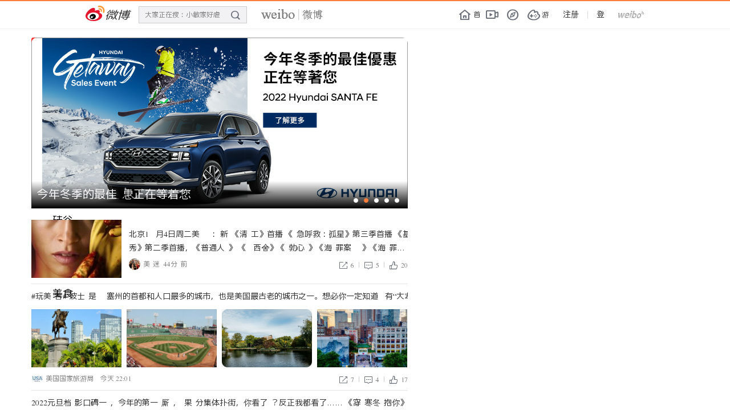This screenshot has height=410, width=730.
Task: Open the 美国国家旅游局 profile name
Action: pos(70,379)
